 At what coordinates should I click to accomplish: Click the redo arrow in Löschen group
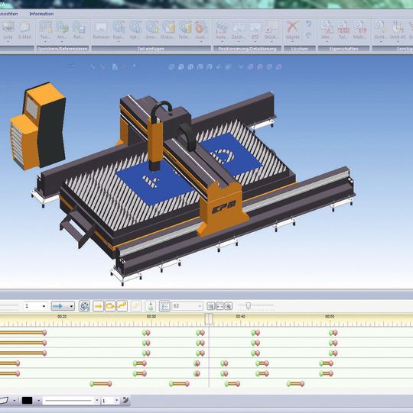click(308, 35)
